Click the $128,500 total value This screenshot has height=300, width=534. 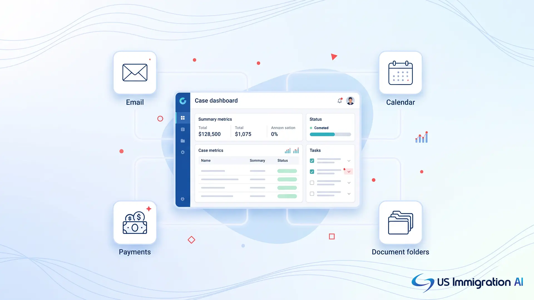[209, 134]
